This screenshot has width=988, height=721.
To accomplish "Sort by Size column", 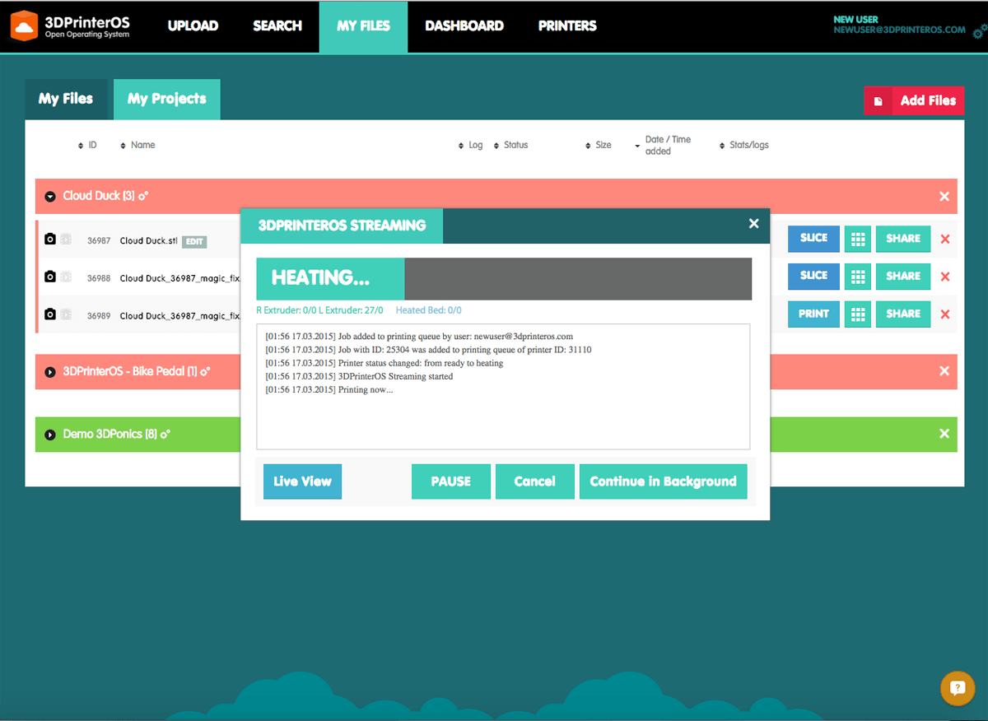I will 599,145.
